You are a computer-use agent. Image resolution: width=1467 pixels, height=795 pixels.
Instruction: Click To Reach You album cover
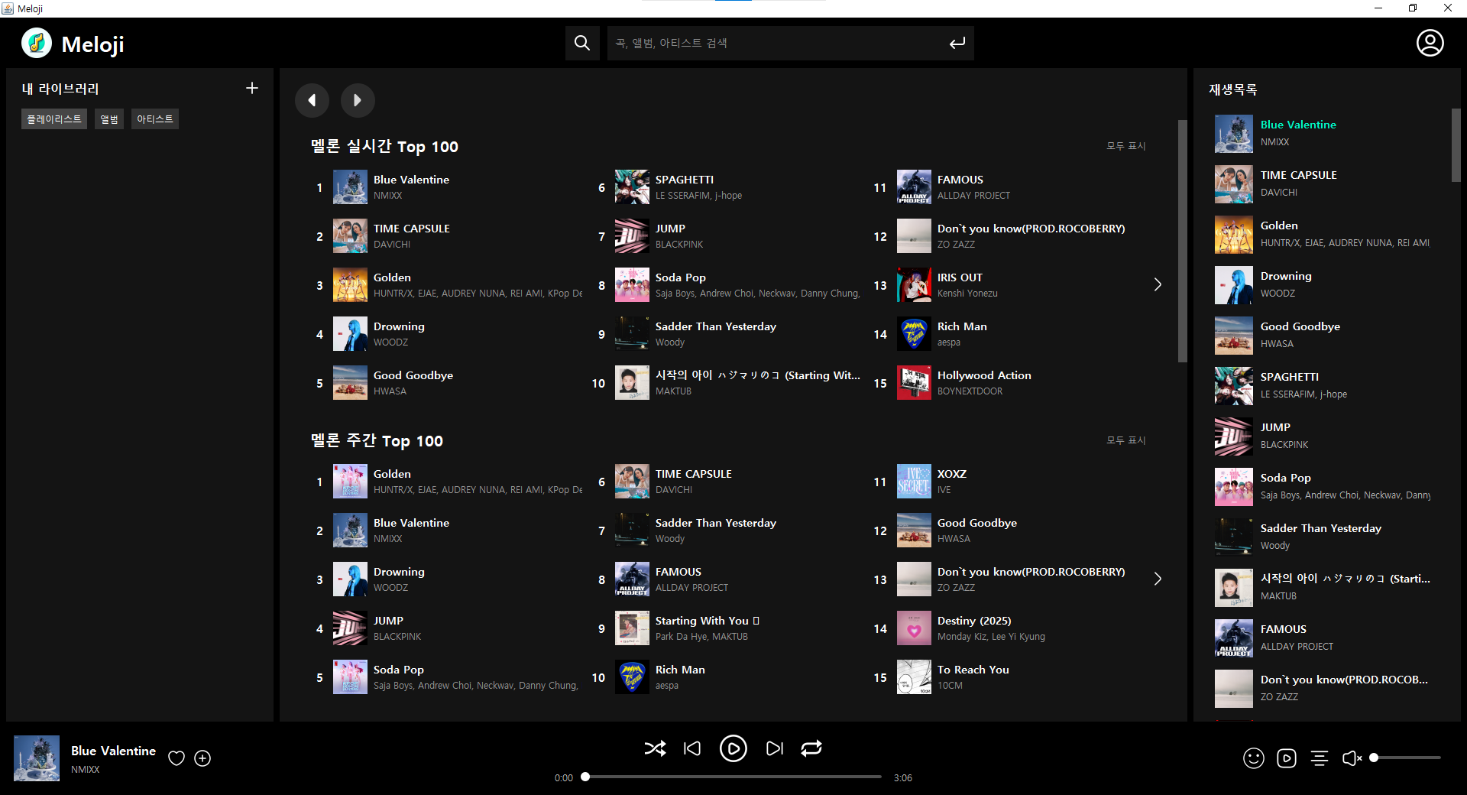point(914,677)
